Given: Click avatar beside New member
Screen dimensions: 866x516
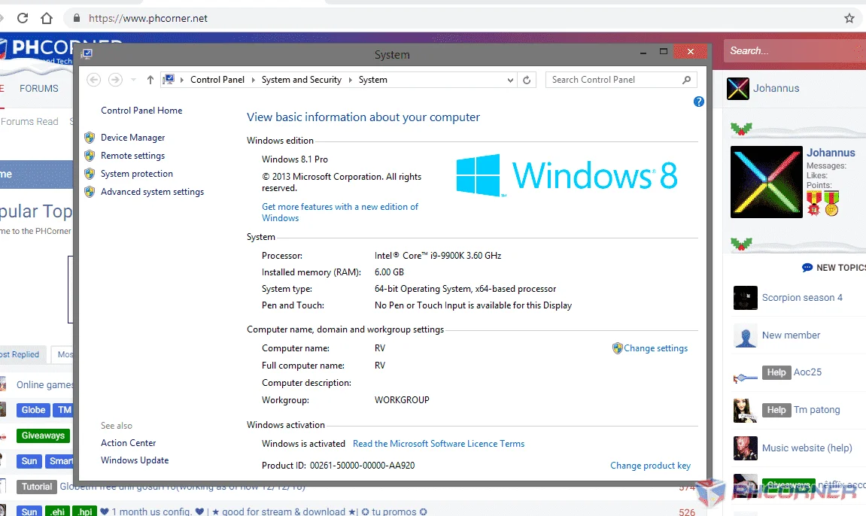Looking at the screenshot, I should (745, 335).
